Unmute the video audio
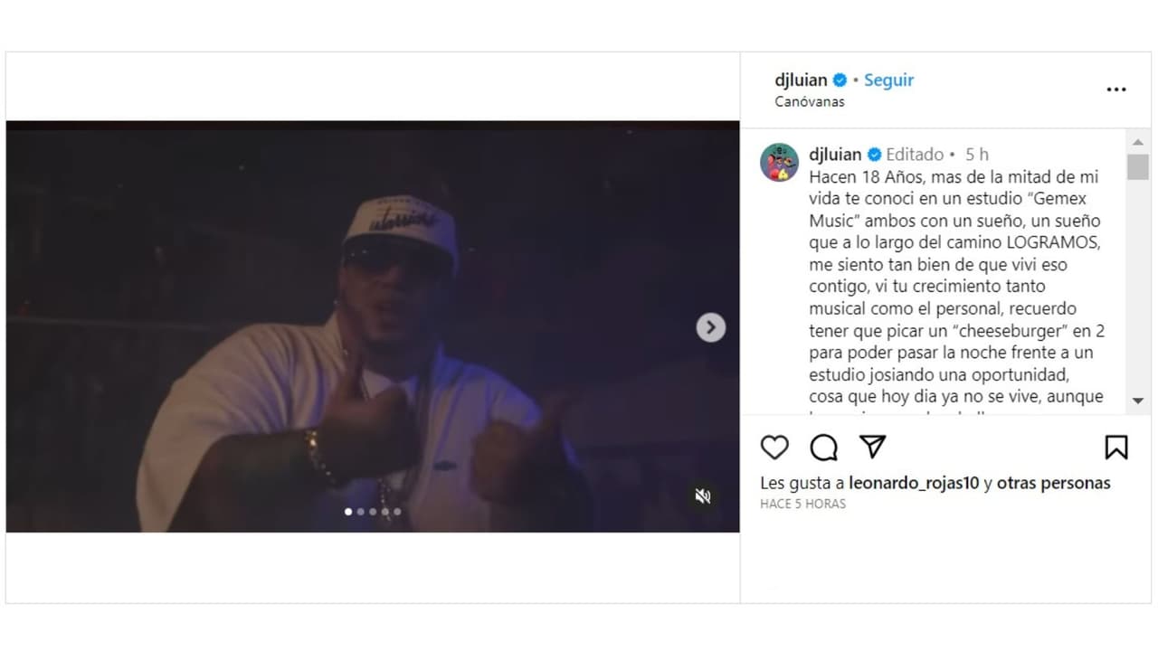 [703, 495]
